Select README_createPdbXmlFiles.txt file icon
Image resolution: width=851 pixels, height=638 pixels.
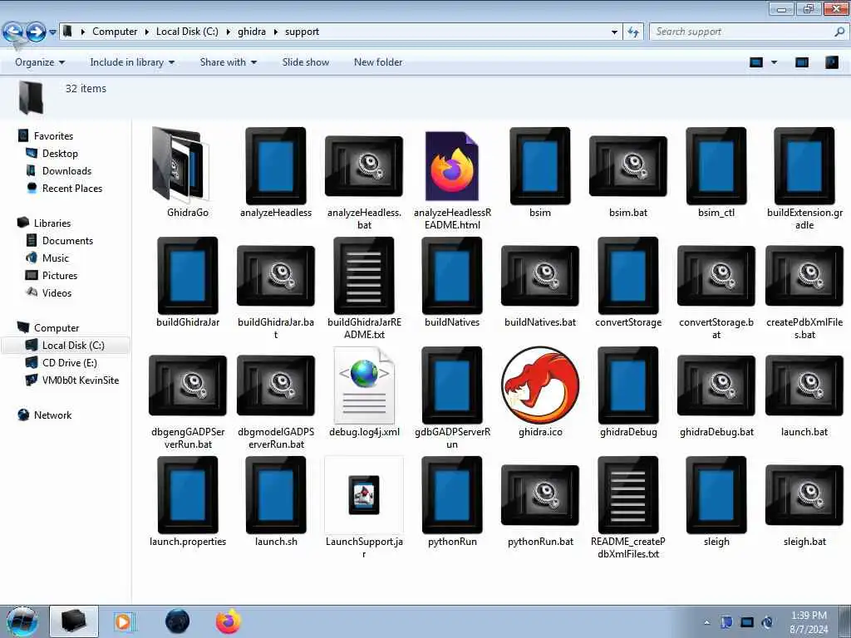(628, 495)
